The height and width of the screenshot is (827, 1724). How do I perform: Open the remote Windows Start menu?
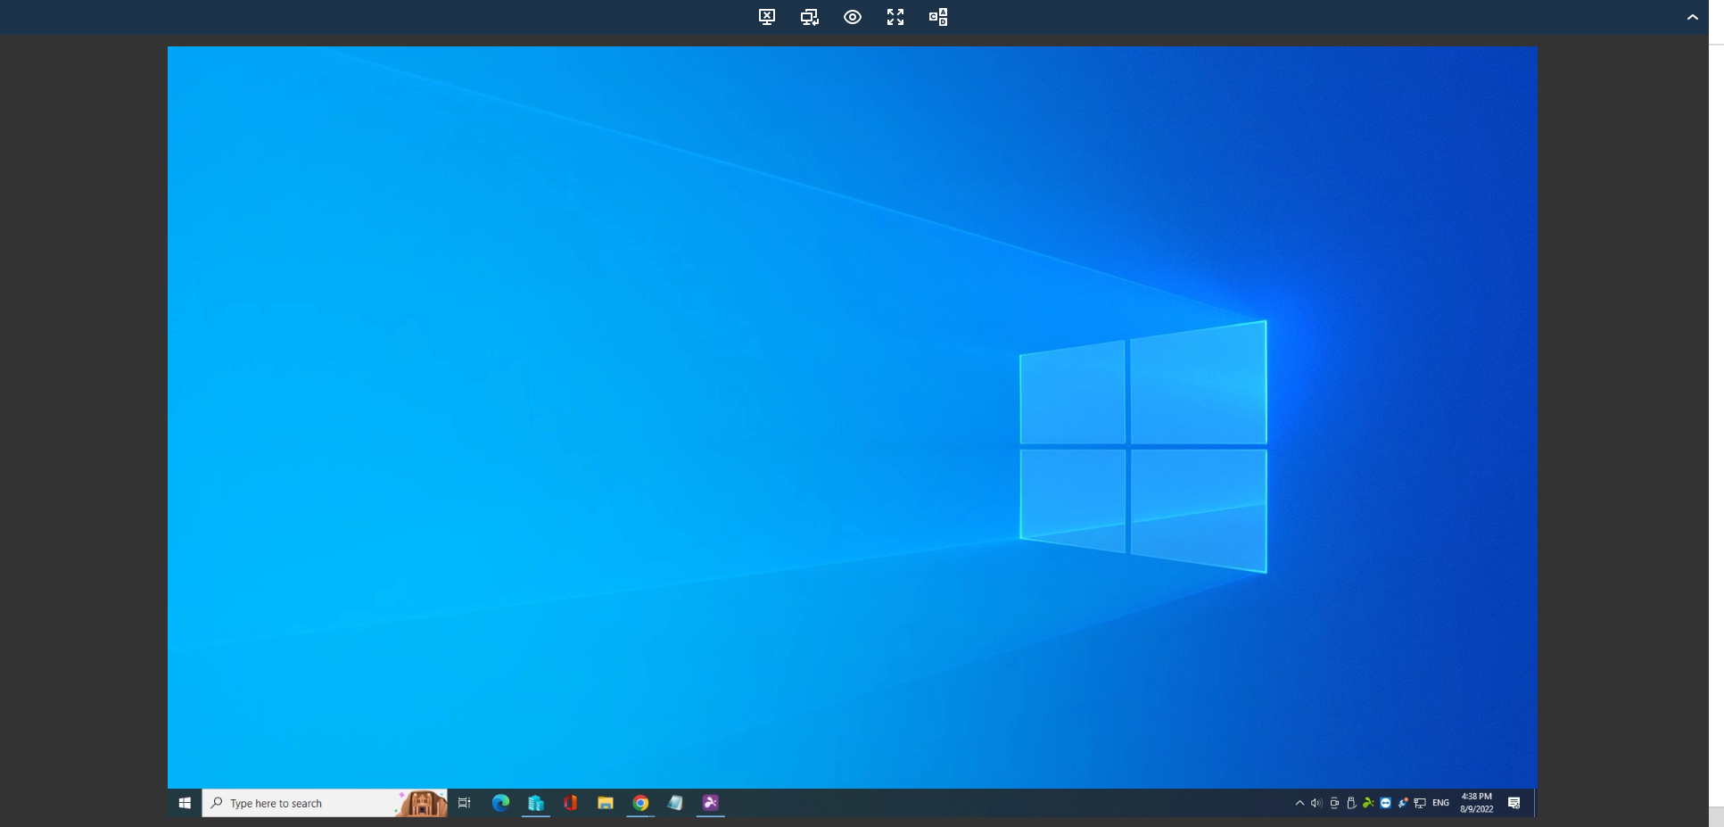[x=185, y=803]
